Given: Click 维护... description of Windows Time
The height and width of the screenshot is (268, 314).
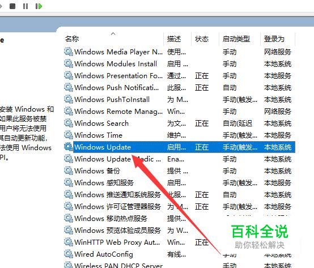Looking at the screenshot, I should (x=177, y=135).
